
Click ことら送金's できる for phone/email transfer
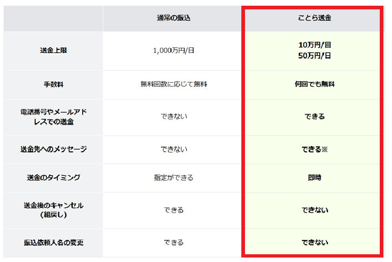(x=314, y=117)
